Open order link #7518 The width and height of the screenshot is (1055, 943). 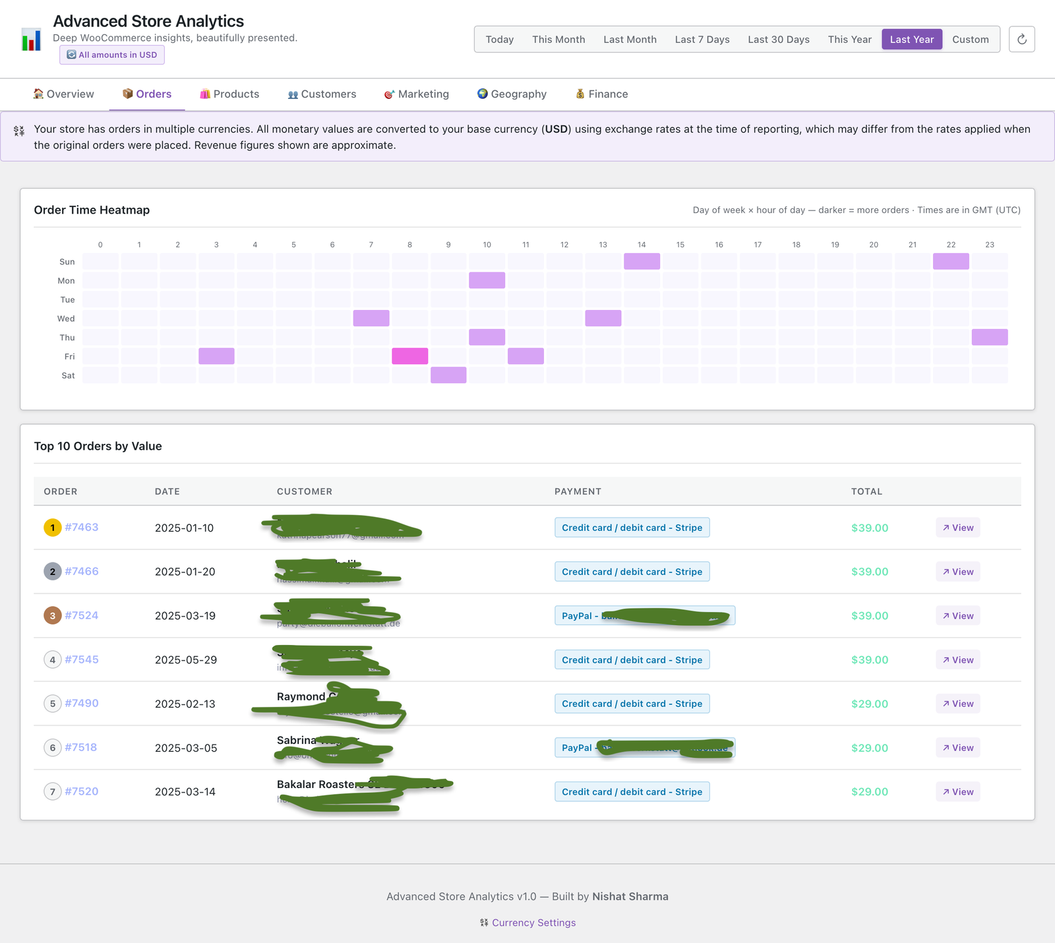(x=81, y=747)
